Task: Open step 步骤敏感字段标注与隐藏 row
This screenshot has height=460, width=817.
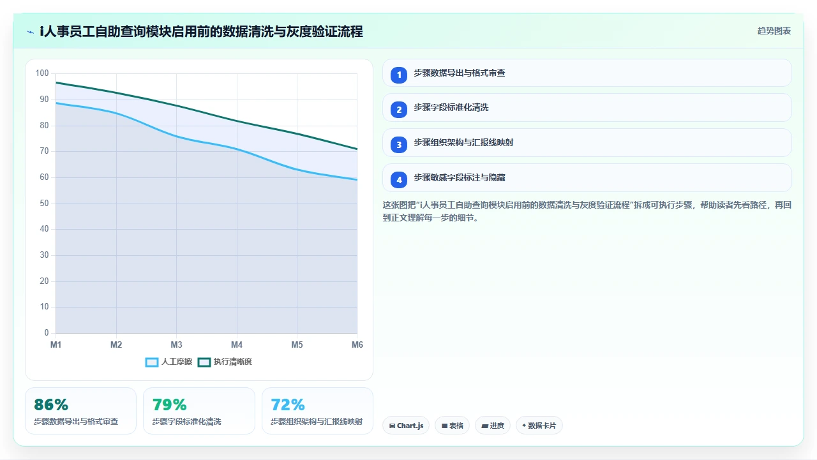Action: click(x=587, y=178)
